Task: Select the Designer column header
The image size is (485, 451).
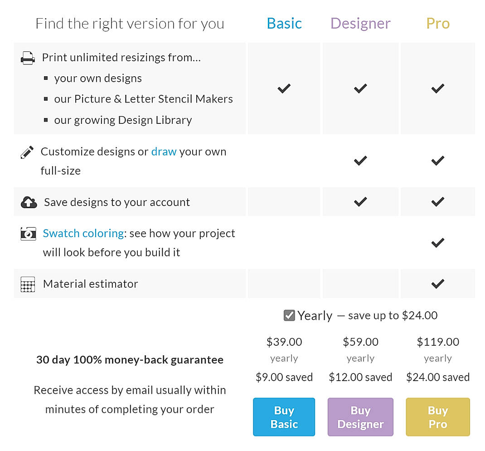Action: 360,23
